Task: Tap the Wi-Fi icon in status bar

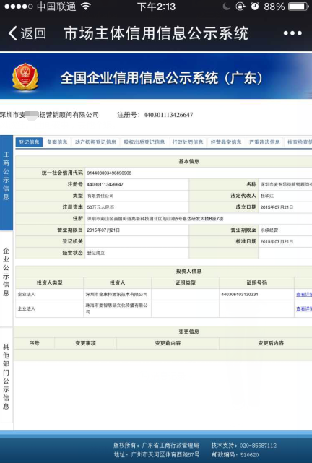Action: (x=86, y=7)
